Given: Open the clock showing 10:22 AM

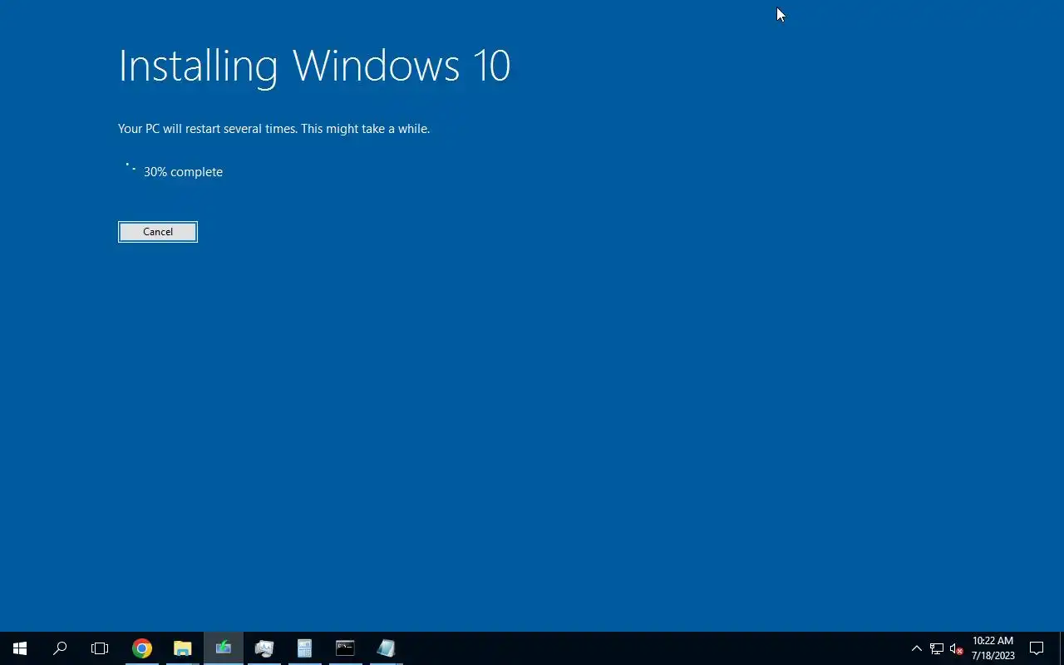Looking at the screenshot, I should click(993, 648).
